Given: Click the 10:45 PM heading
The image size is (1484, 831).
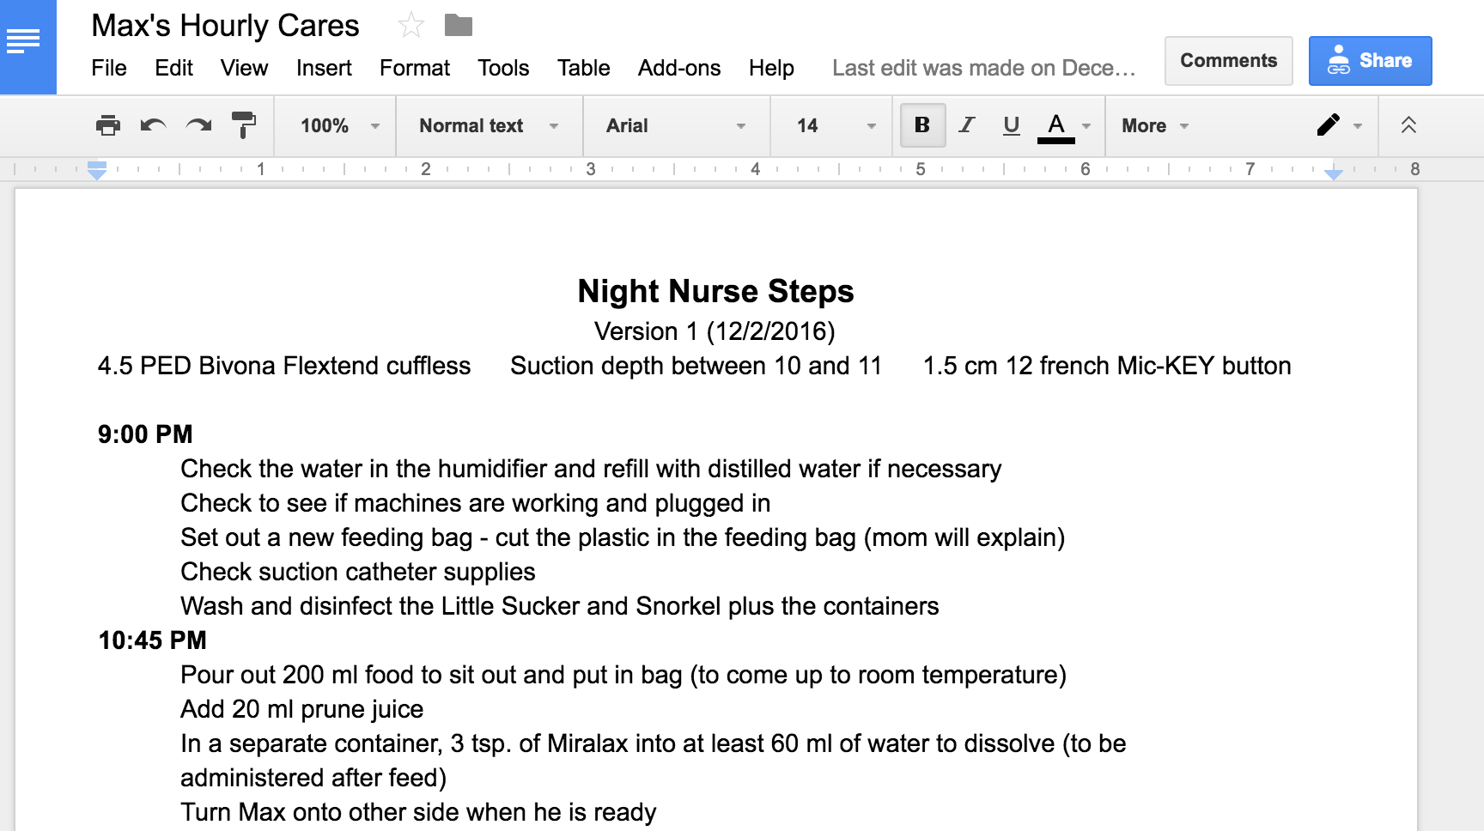Looking at the screenshot, I should (x=152, y=640).
